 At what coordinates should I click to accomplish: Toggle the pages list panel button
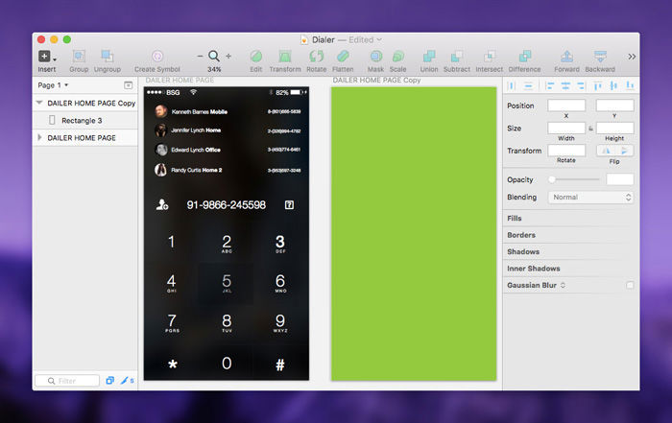click(x=129, y=85)
